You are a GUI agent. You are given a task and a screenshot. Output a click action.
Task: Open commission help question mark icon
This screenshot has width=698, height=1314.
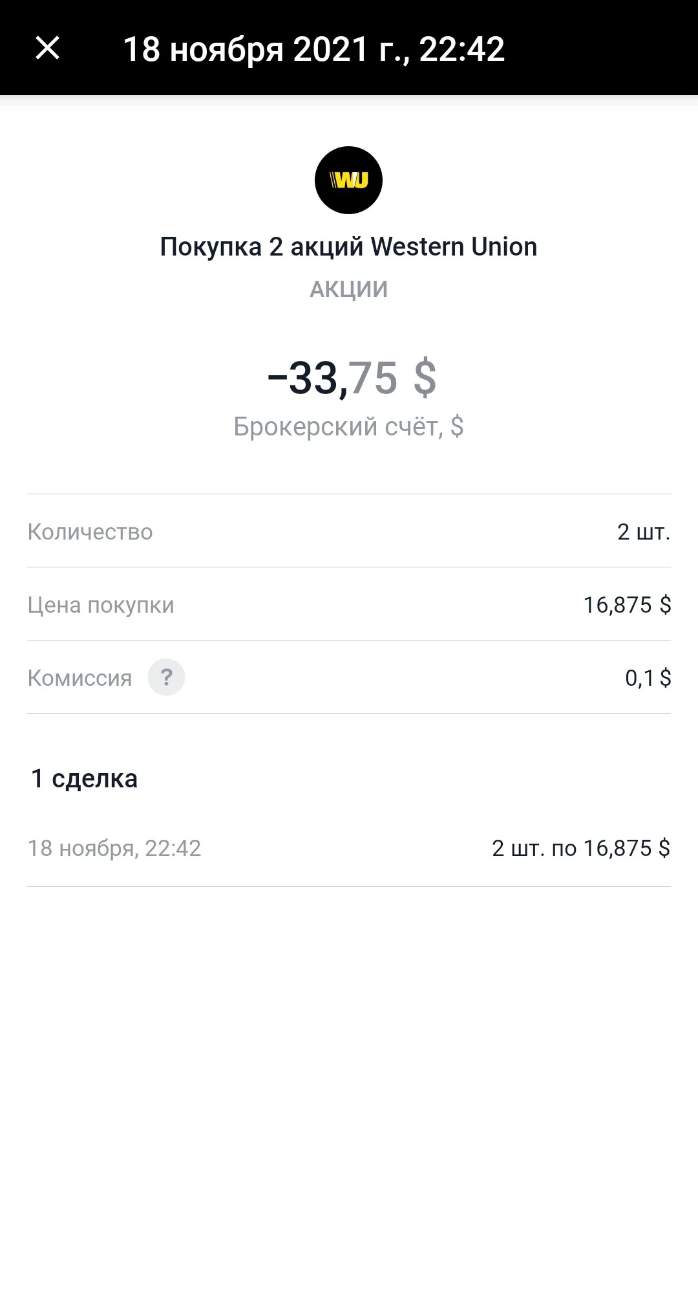pyautogui.click(x=166, y=677)
